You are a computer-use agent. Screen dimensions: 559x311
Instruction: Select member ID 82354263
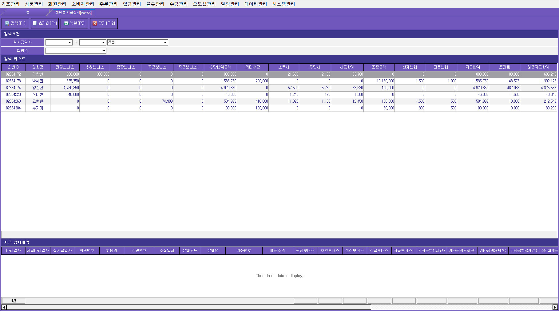14,101
